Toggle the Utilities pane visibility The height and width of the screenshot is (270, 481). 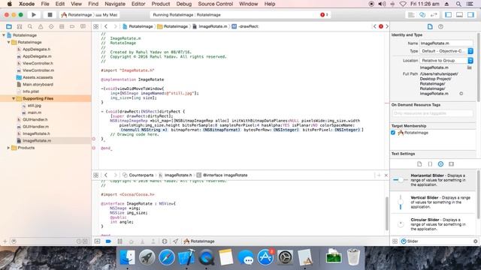(471, 15)
